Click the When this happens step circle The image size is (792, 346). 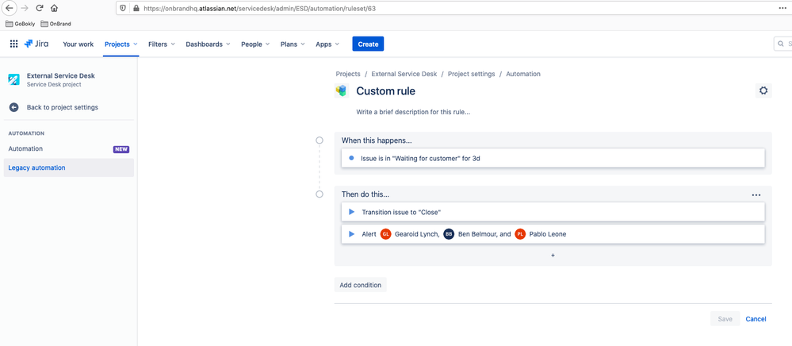(x=319, y=140)
